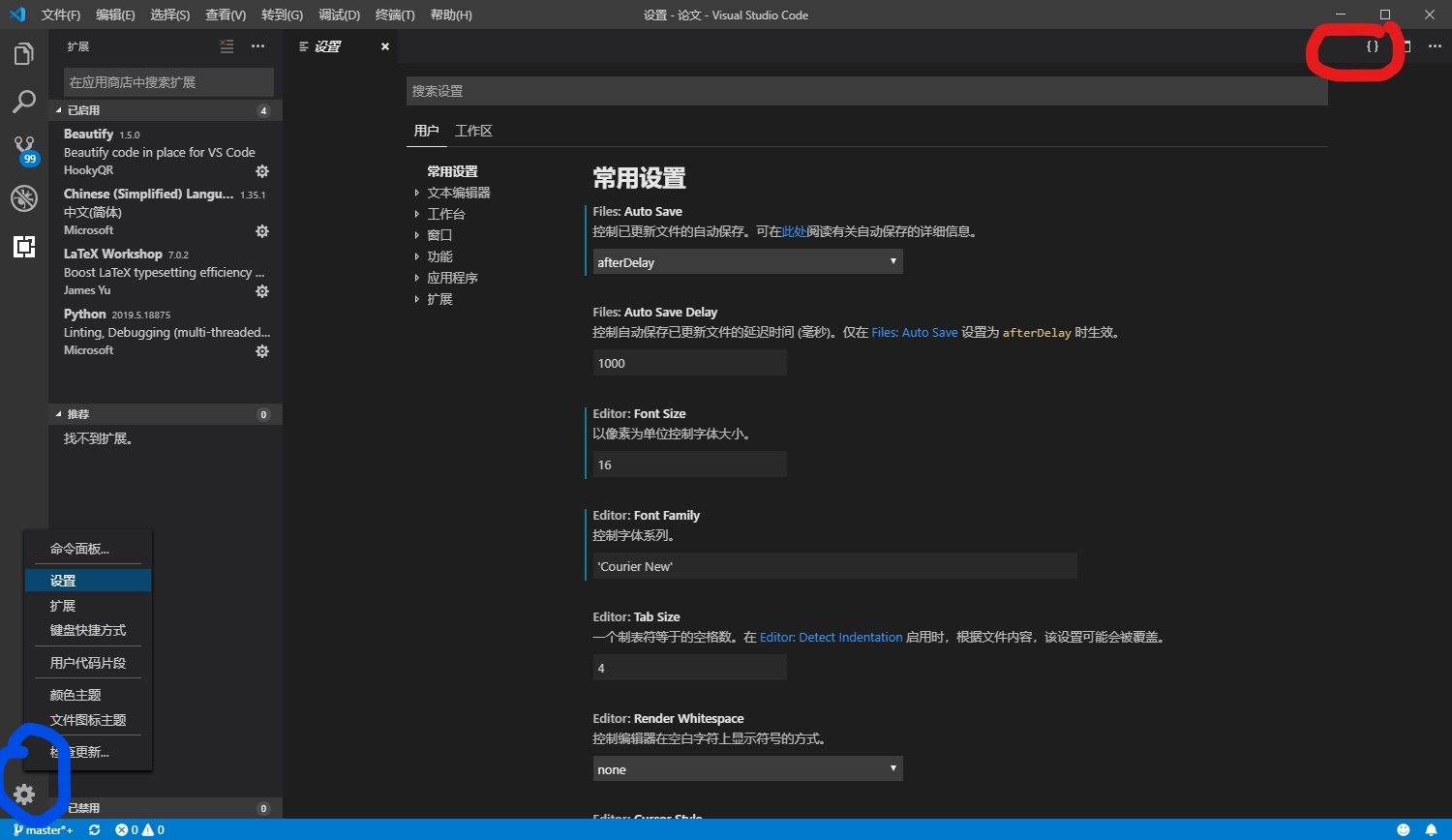Click the Manage gear icon at bottom left
Image resolution: width=1452 pixels, height=840 pixels.
(24, 795)
